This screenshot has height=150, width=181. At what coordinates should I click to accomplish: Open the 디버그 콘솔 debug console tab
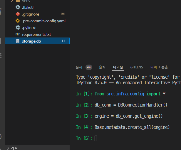pyautogui.click(x=159, y=67)
